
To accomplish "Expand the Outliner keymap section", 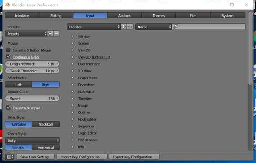I will [x=72, y=113].
